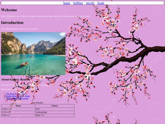
Task: Select the Math 1111 class cell
Action: [x=55, y=115]
